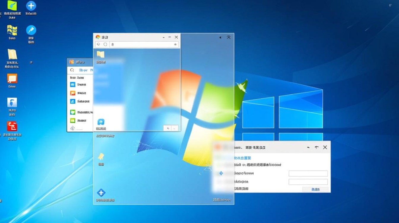Click the blue link heading in dialog
399x223 pixels.
[x=242, y=158]
